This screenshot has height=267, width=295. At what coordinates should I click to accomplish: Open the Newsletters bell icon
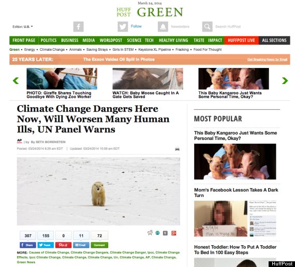click(x=163, y=26)
